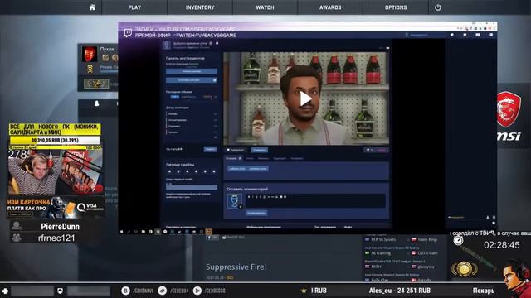531x298 pixels.
Task: Click the power quit icon
Action: [438, 7]
